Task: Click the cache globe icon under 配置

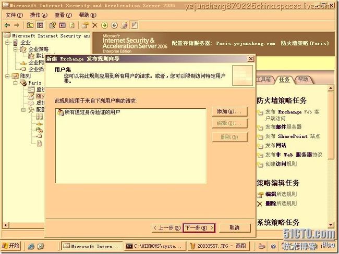Action: pyautogui.click(x=39, y=130)
